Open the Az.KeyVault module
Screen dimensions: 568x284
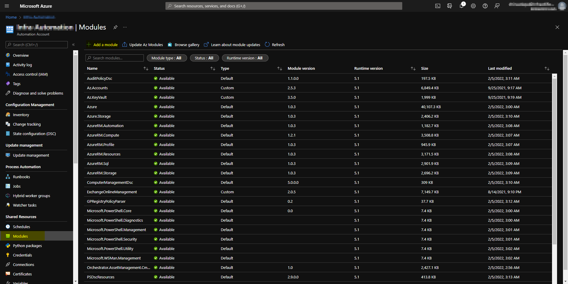tap(97, 97)
